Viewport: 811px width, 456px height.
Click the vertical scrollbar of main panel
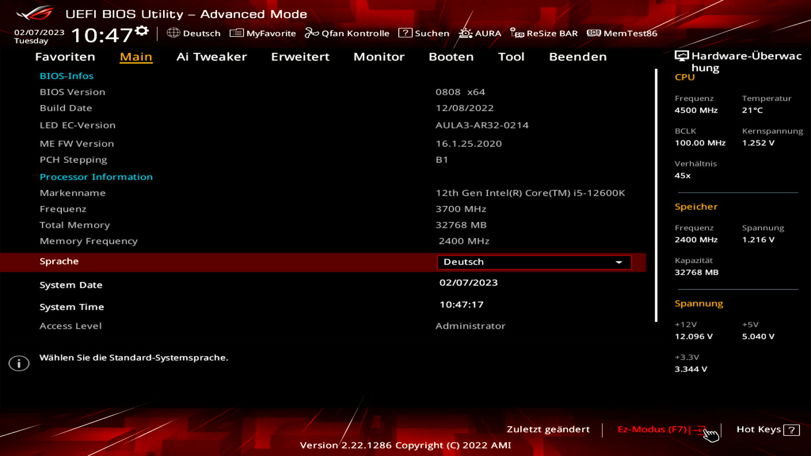(x=656, y=194)
